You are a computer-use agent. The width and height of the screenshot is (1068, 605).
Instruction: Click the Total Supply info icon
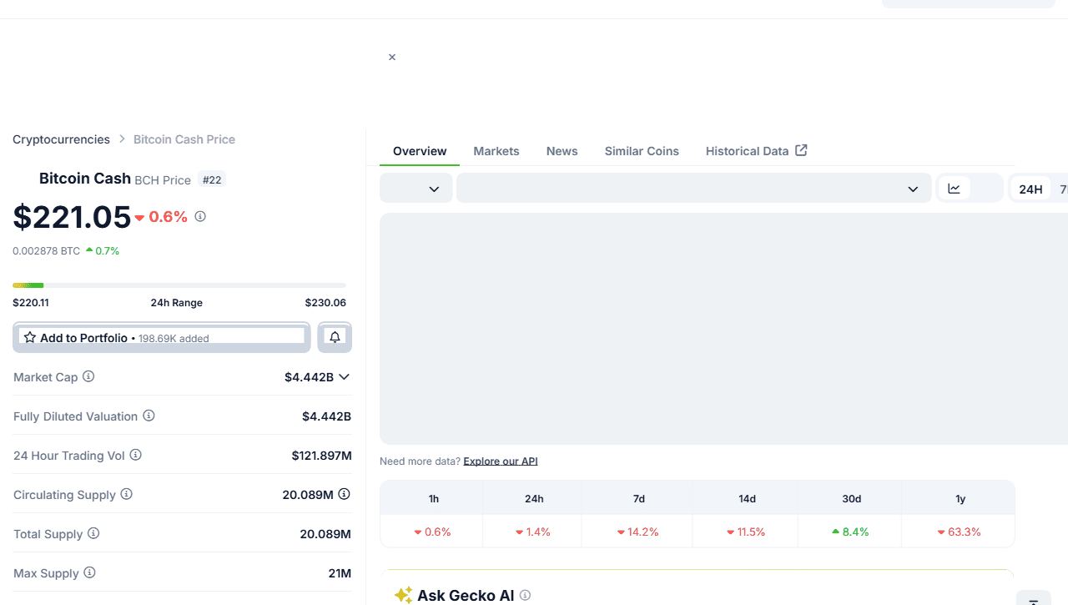click(x=93, y=533)
